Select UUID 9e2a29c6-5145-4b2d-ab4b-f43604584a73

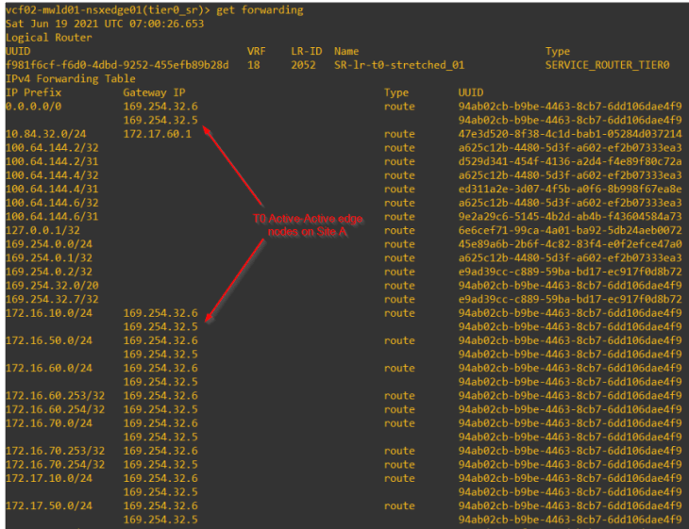coord(570,217)
